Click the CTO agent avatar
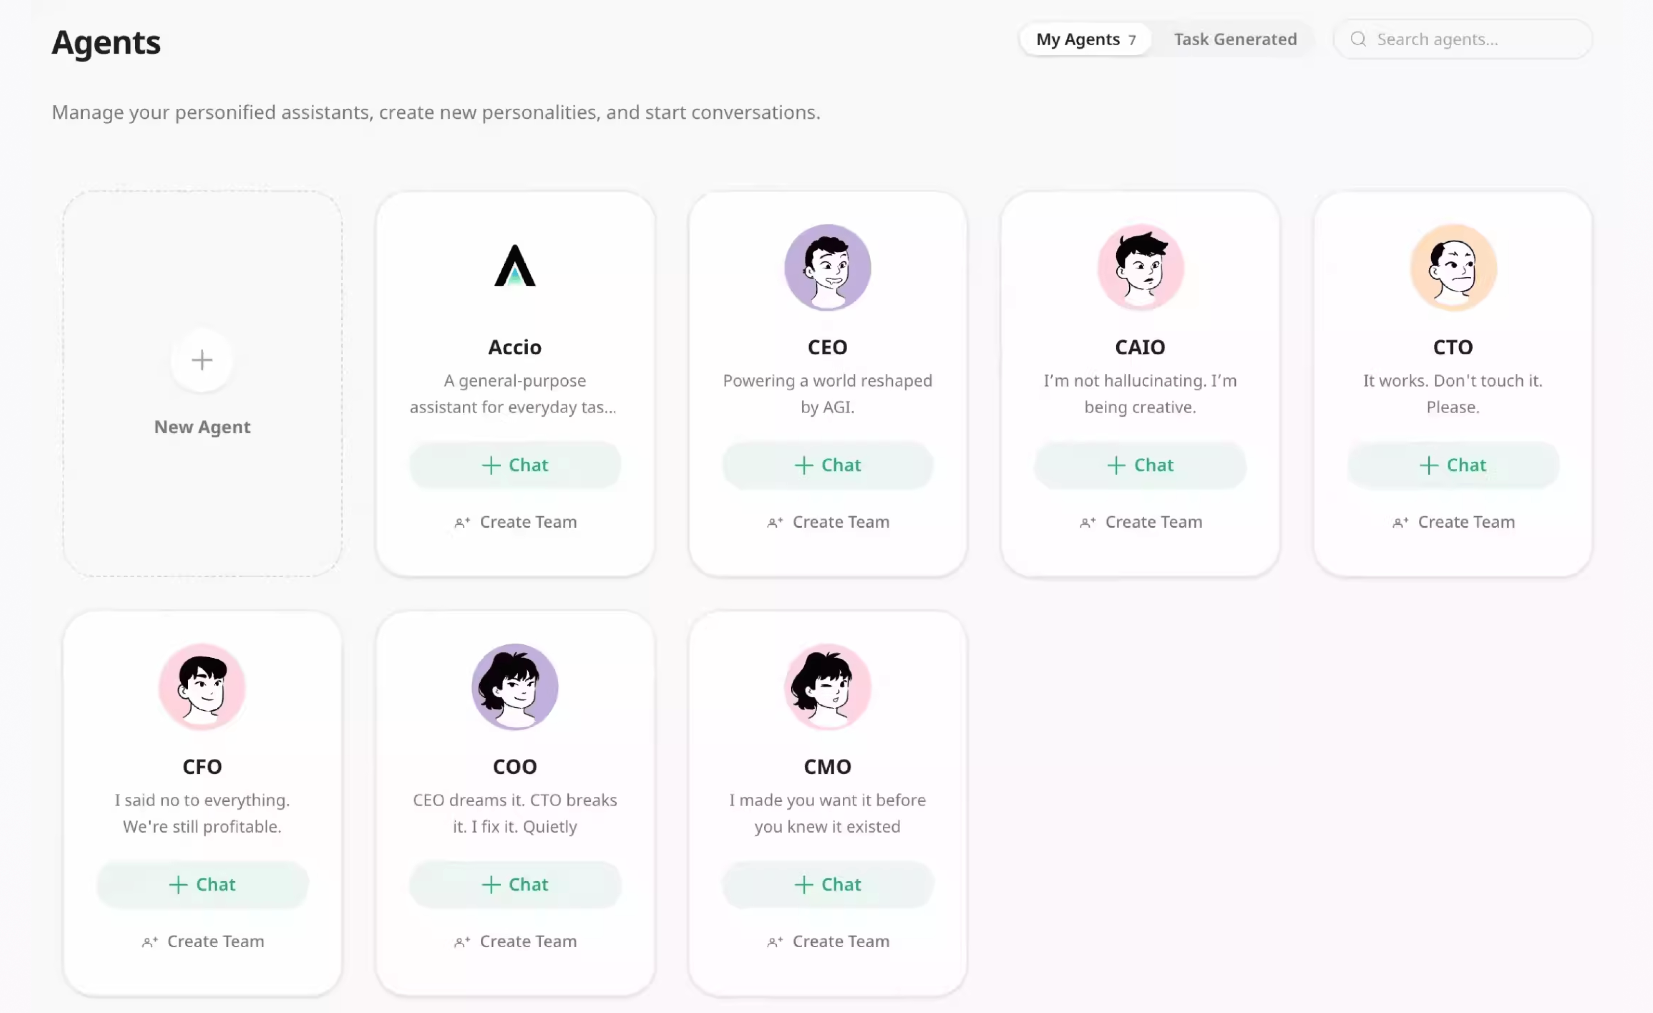This screenshot has height=1013, width=1653. [1452, 267]
